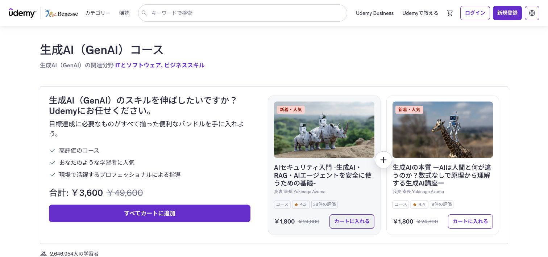
Task: Open the カテゴリー menu
Action: pyautogui.click(x=98, y=13)
